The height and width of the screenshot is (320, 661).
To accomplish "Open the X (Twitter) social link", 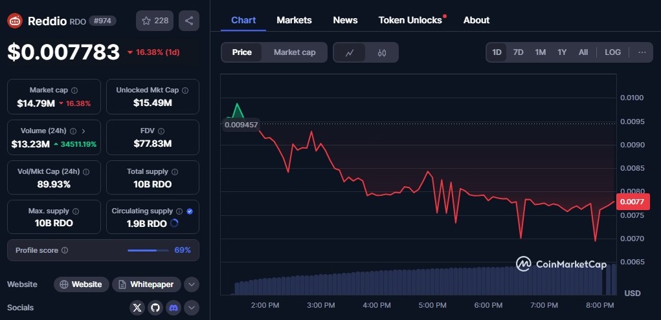I will click(x=137, y=308).
